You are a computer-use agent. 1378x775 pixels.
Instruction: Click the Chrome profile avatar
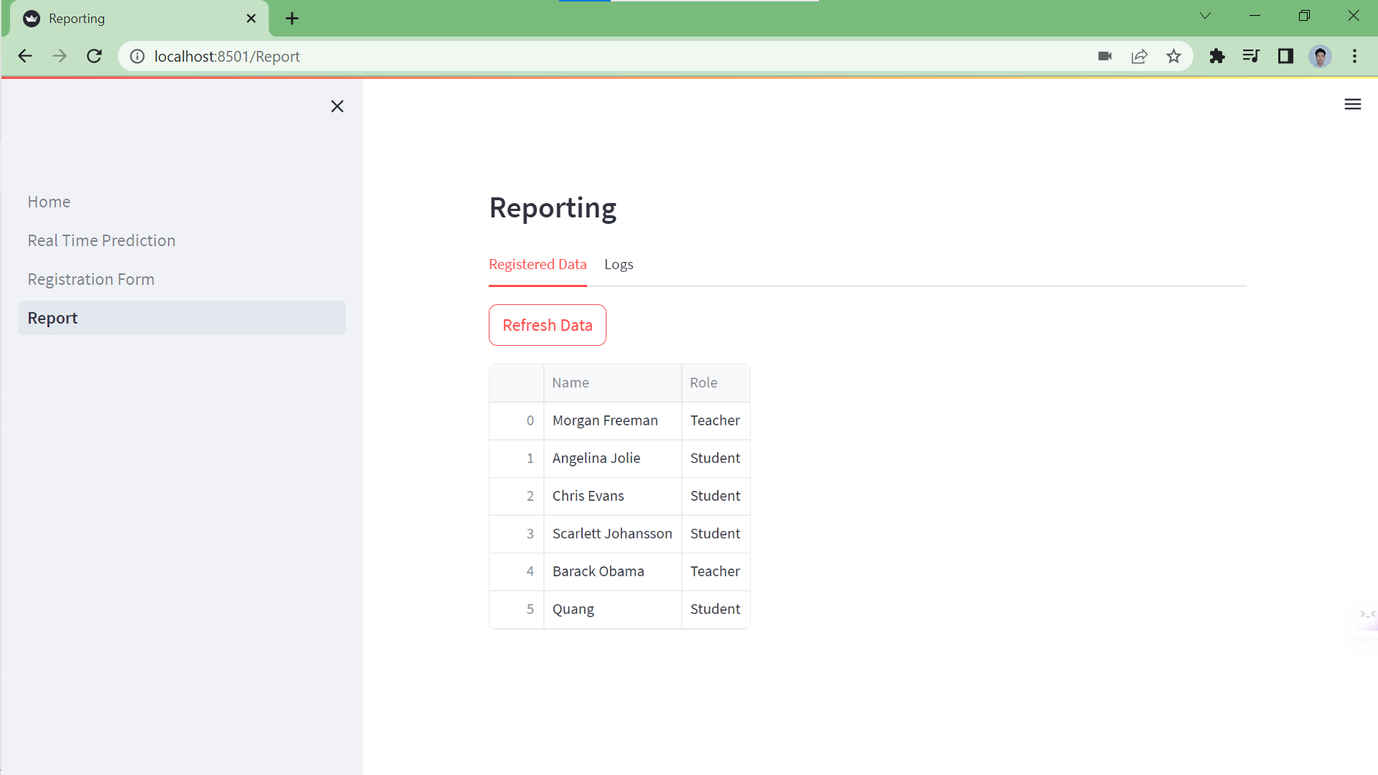click(1321, 56)
